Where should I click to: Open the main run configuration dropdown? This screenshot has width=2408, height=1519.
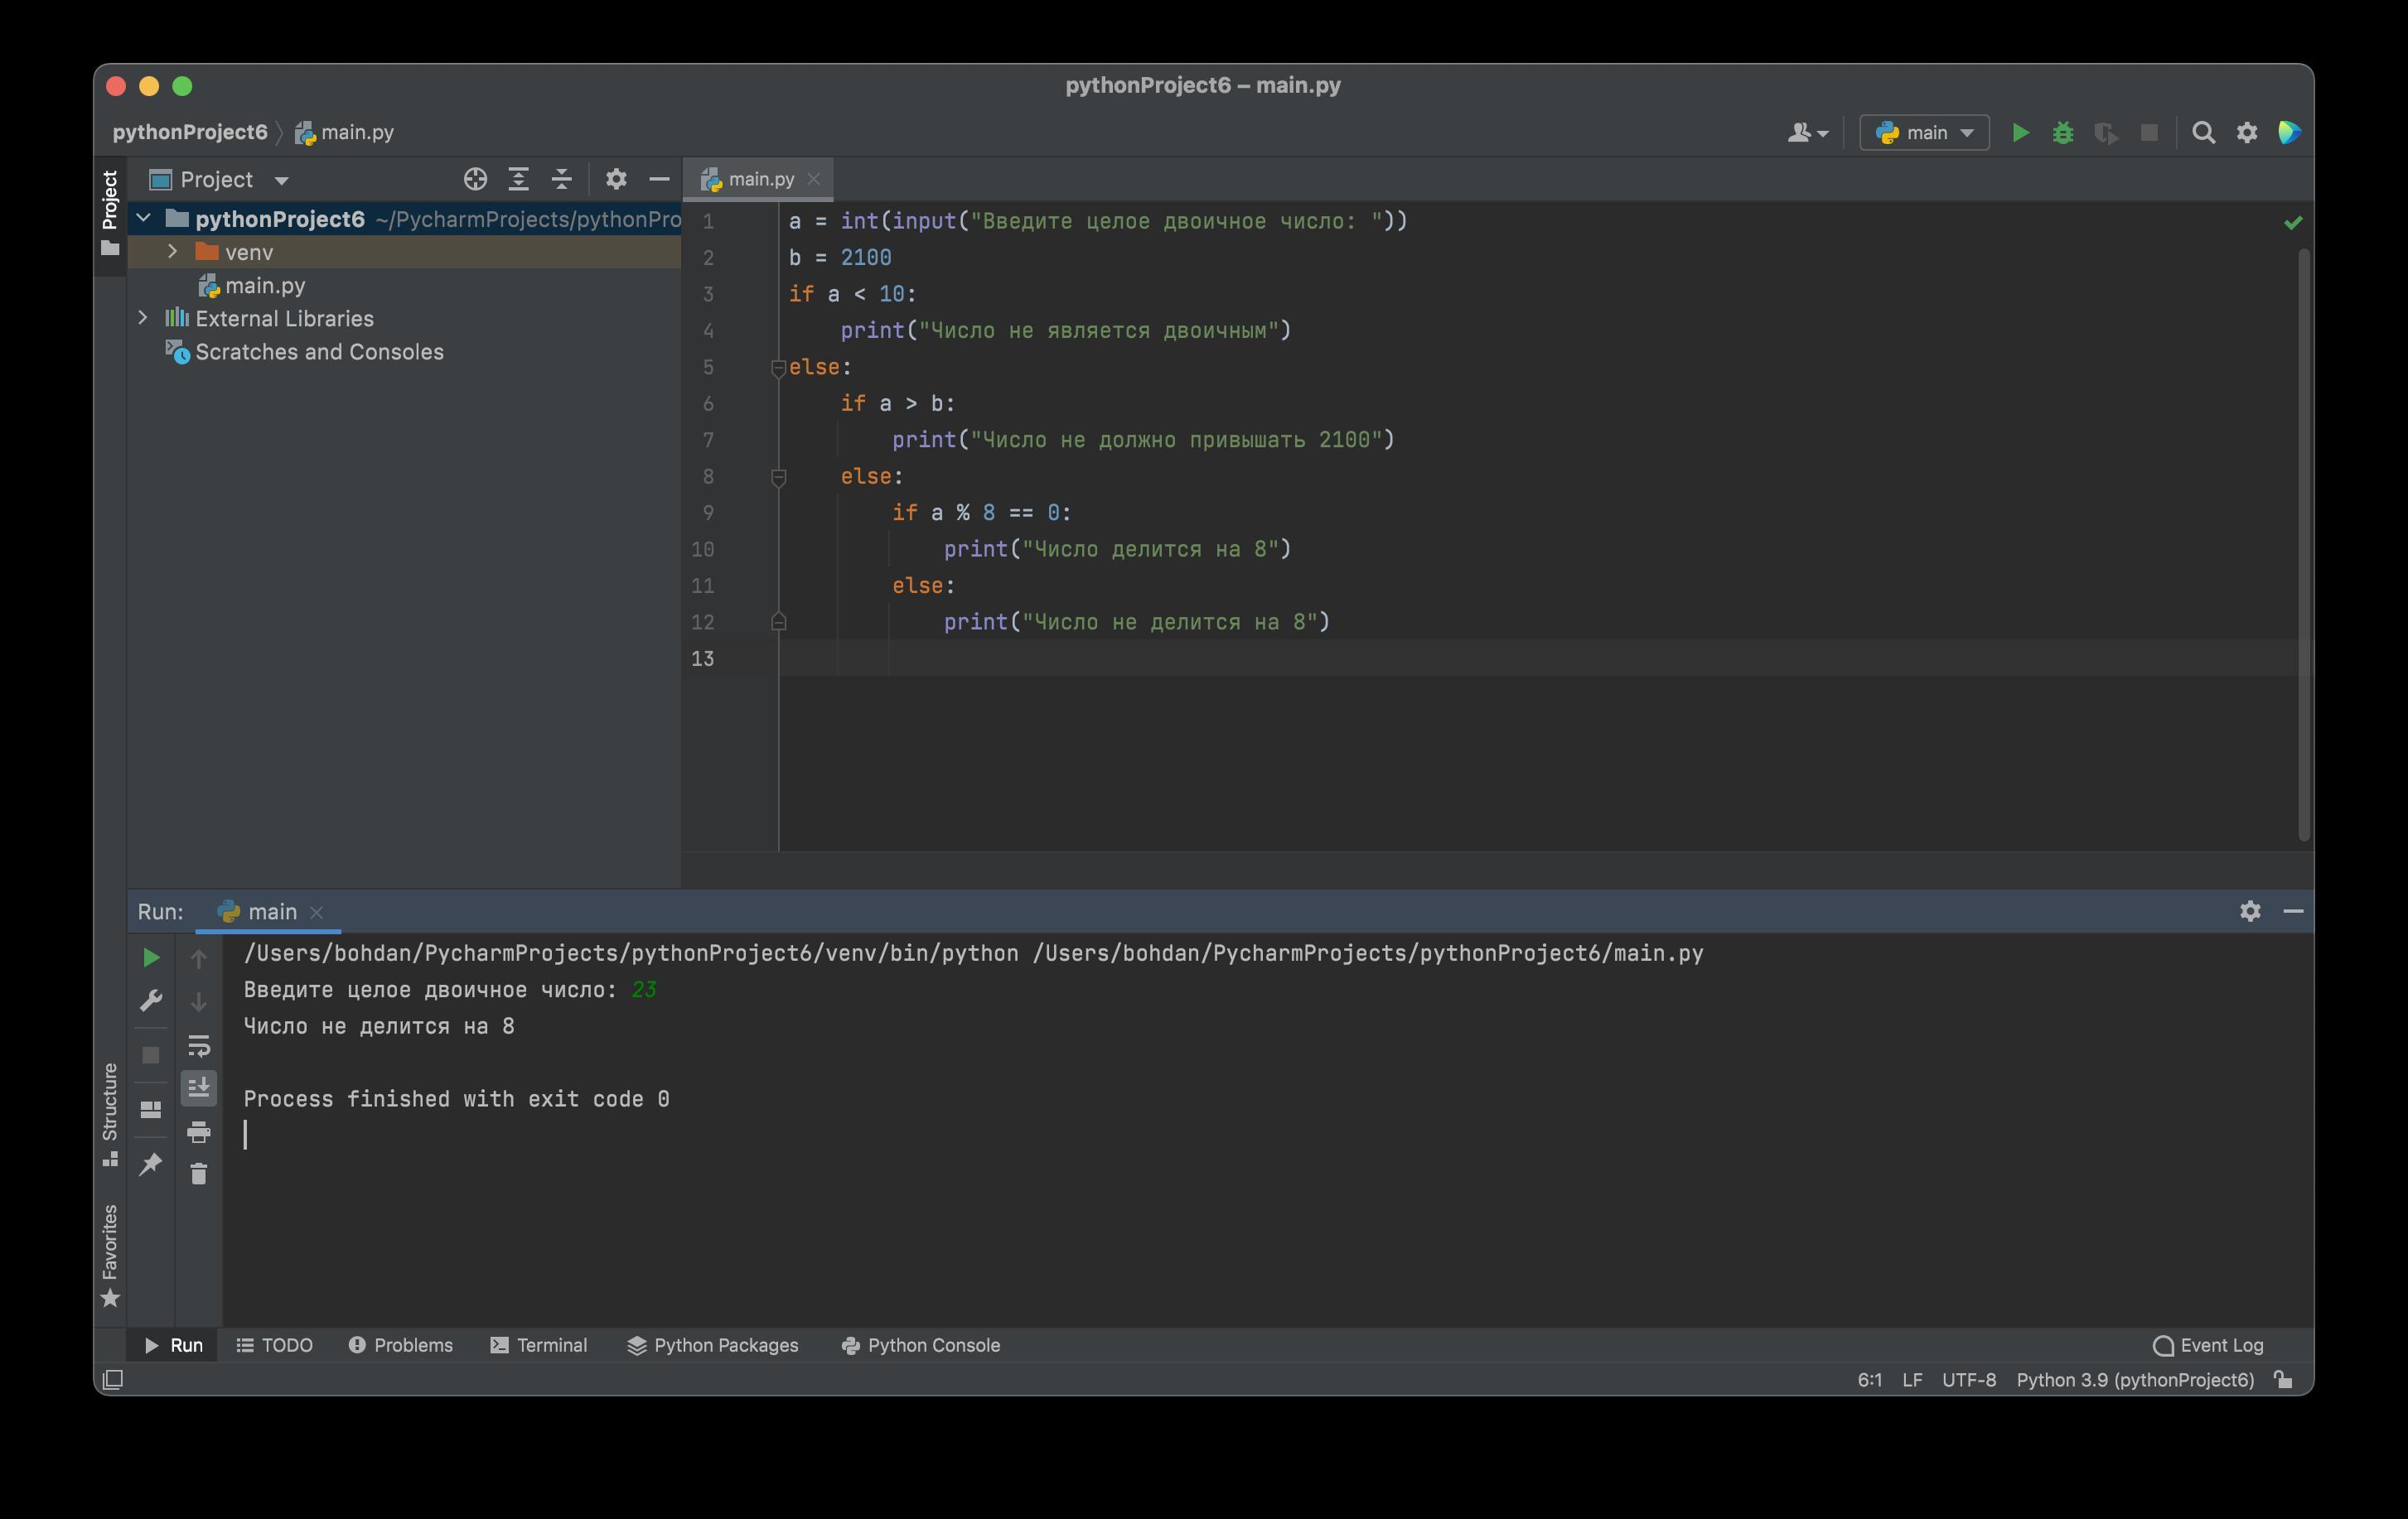click(x=1924, y=133)
